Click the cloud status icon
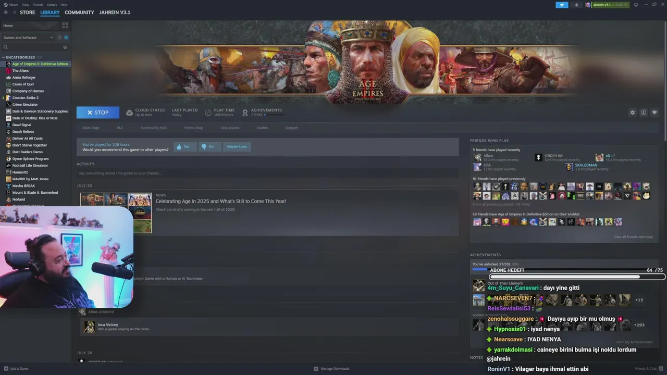667x375 pixels. [x=129, y=113]
